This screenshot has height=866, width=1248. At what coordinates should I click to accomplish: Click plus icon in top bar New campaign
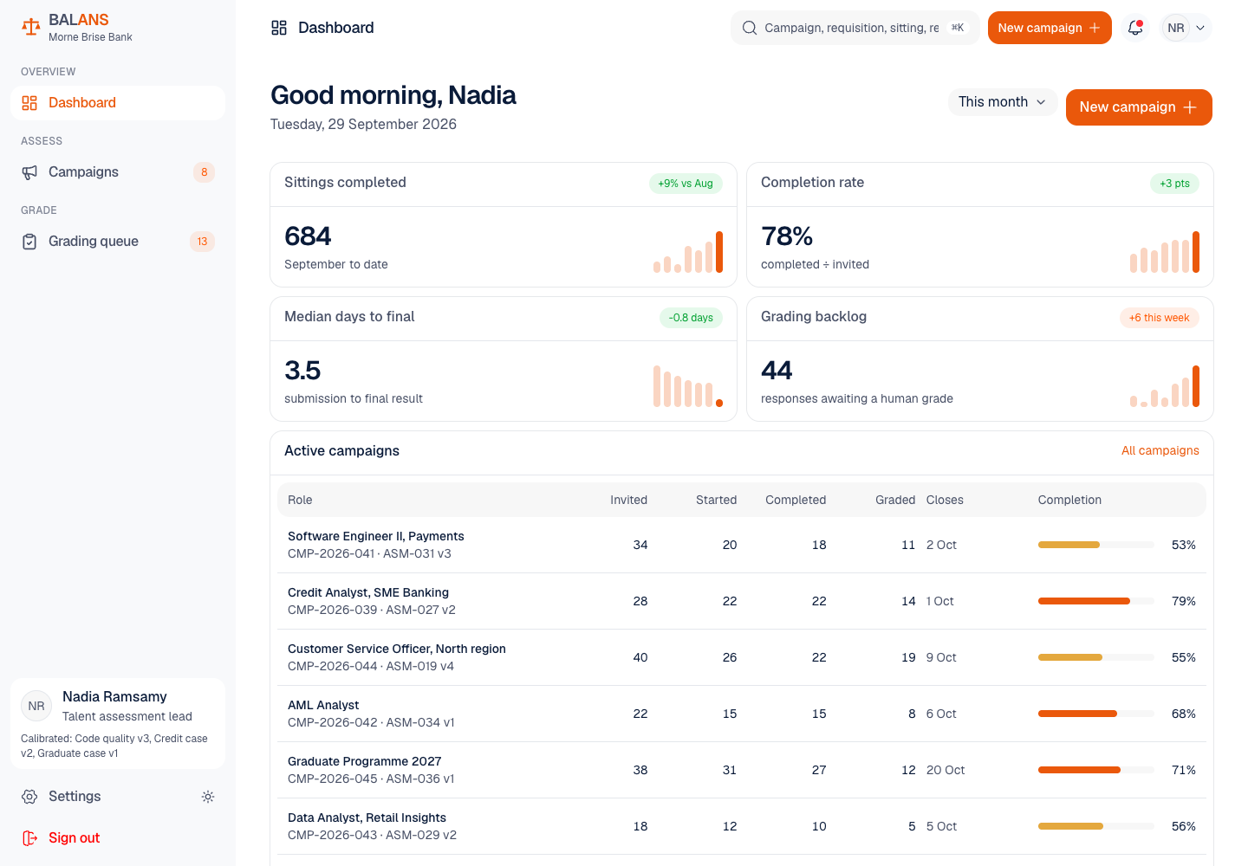point(1095,28)
